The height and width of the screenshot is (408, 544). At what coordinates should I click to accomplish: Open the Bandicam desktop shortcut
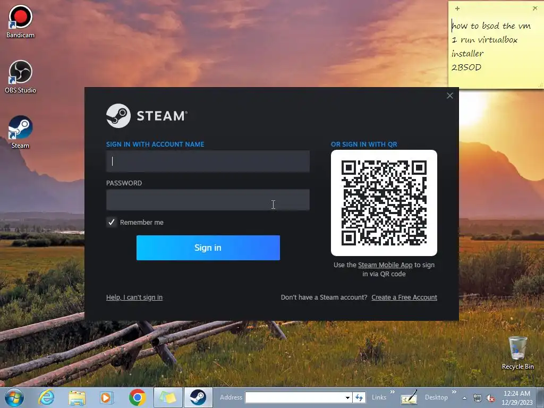(20, 21)
